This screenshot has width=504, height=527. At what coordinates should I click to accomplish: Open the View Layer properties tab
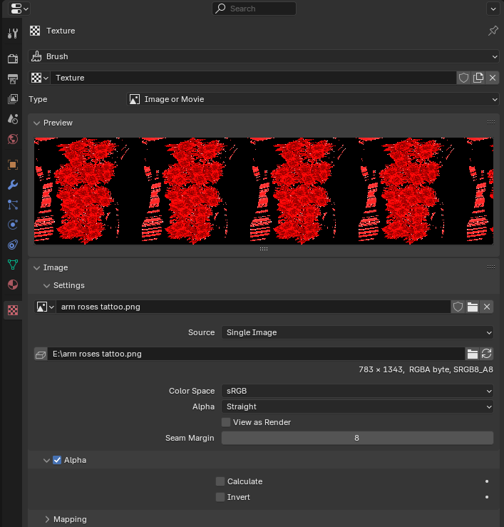[13, 99]
